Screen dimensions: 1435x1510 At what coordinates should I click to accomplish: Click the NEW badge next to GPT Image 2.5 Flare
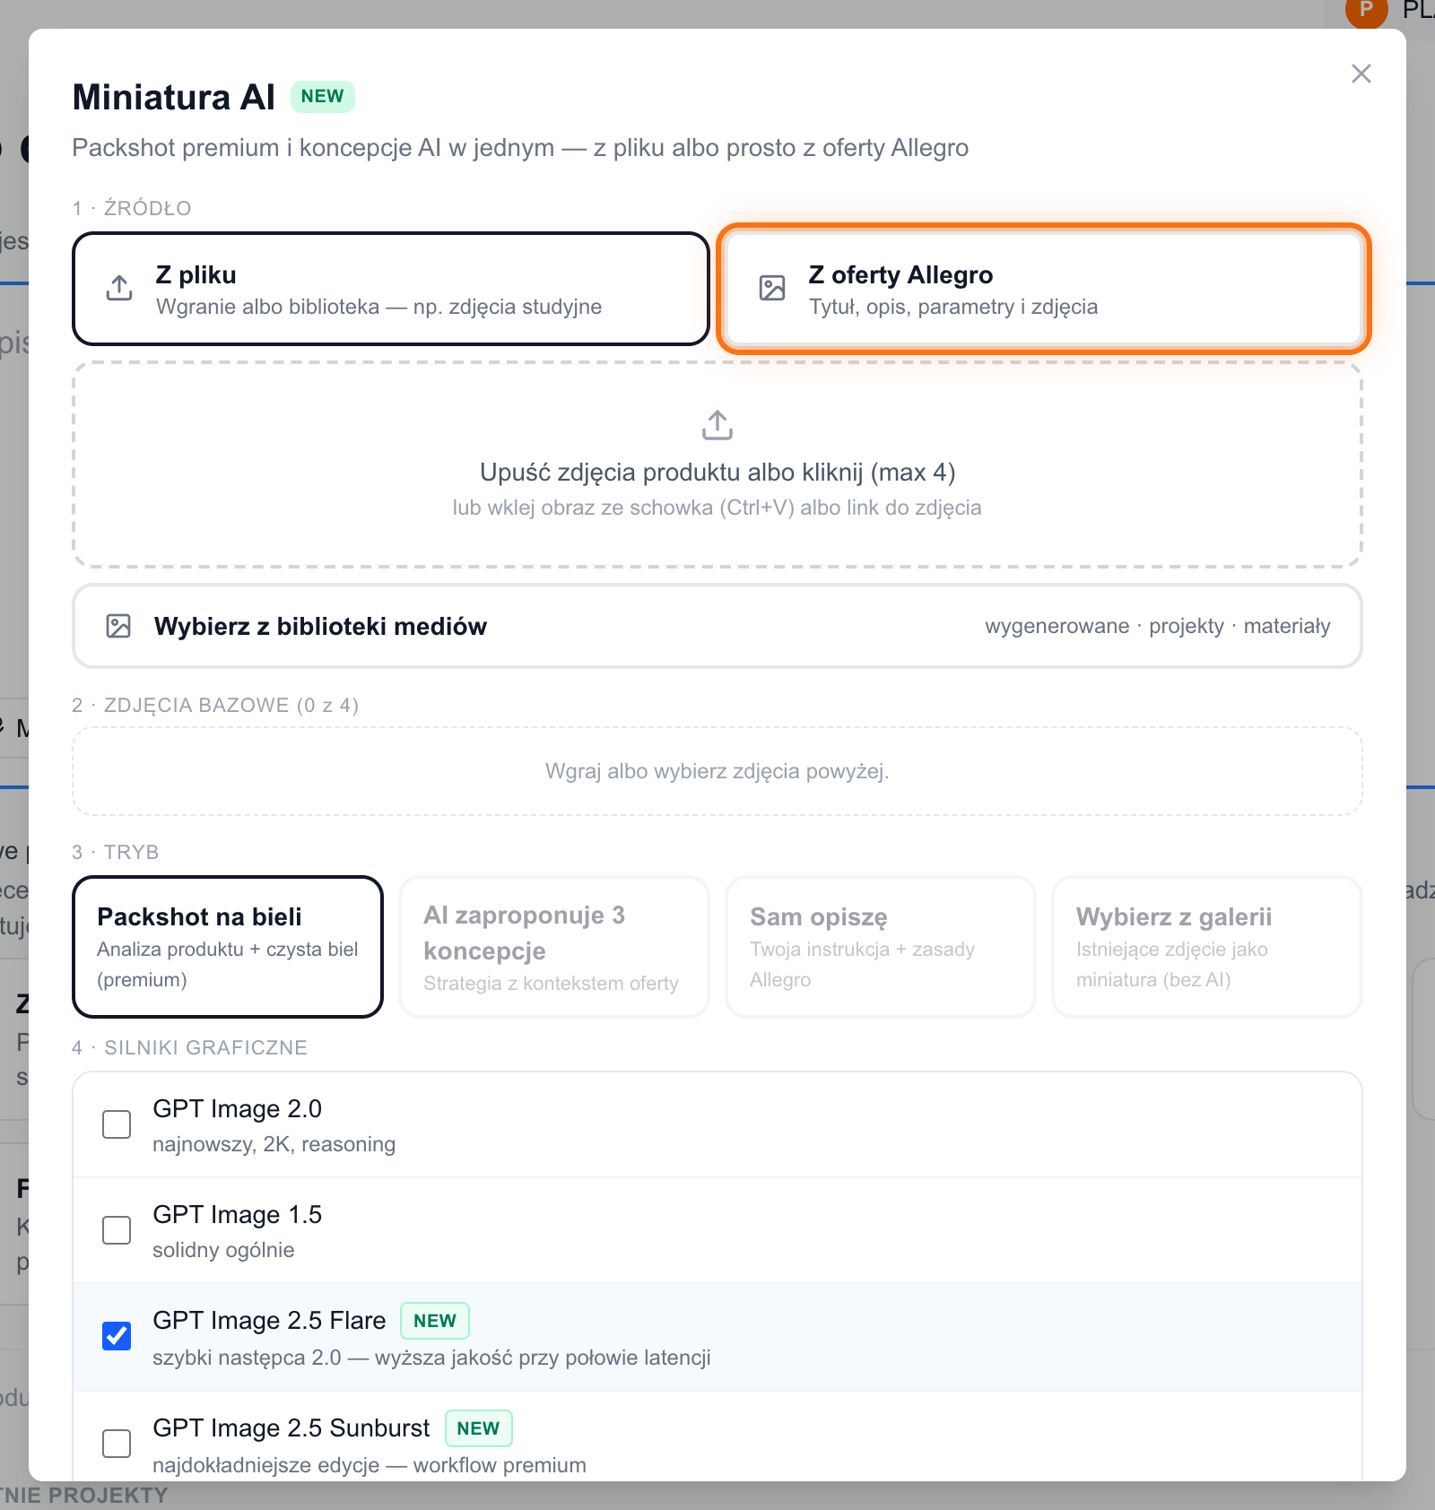[435, 1321]
